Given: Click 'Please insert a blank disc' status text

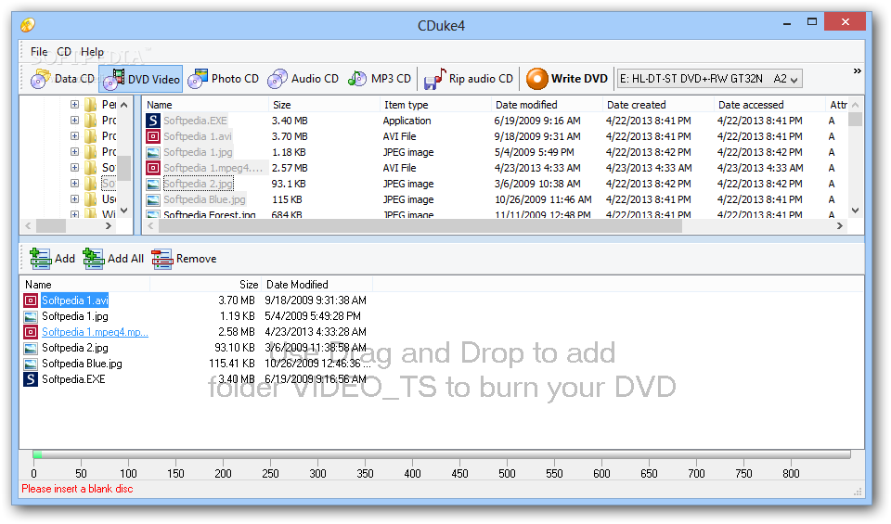Looking at the screenshot, I should (77, 489).
